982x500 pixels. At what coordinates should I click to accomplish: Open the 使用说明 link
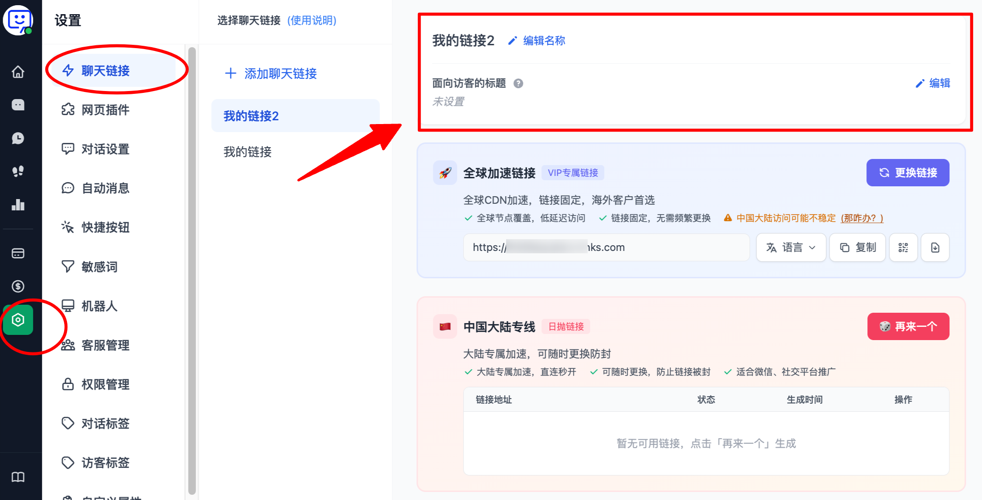pyautogui.click(x=312, y=20)
